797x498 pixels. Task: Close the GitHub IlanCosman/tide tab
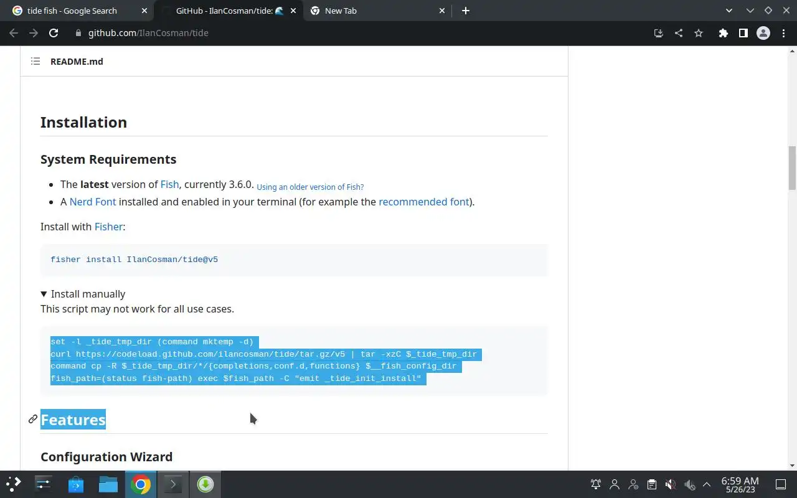tap(293, 11)
